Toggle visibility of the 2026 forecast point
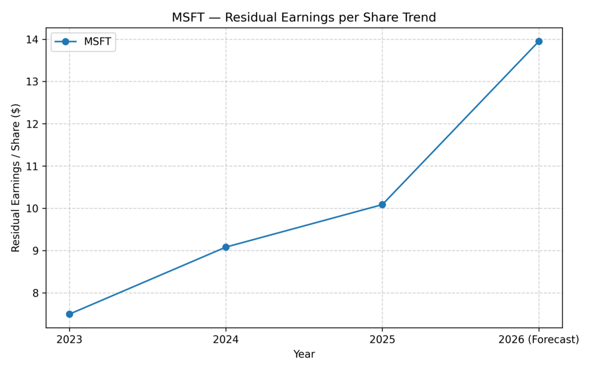593x371 pixels. point(539,41)
